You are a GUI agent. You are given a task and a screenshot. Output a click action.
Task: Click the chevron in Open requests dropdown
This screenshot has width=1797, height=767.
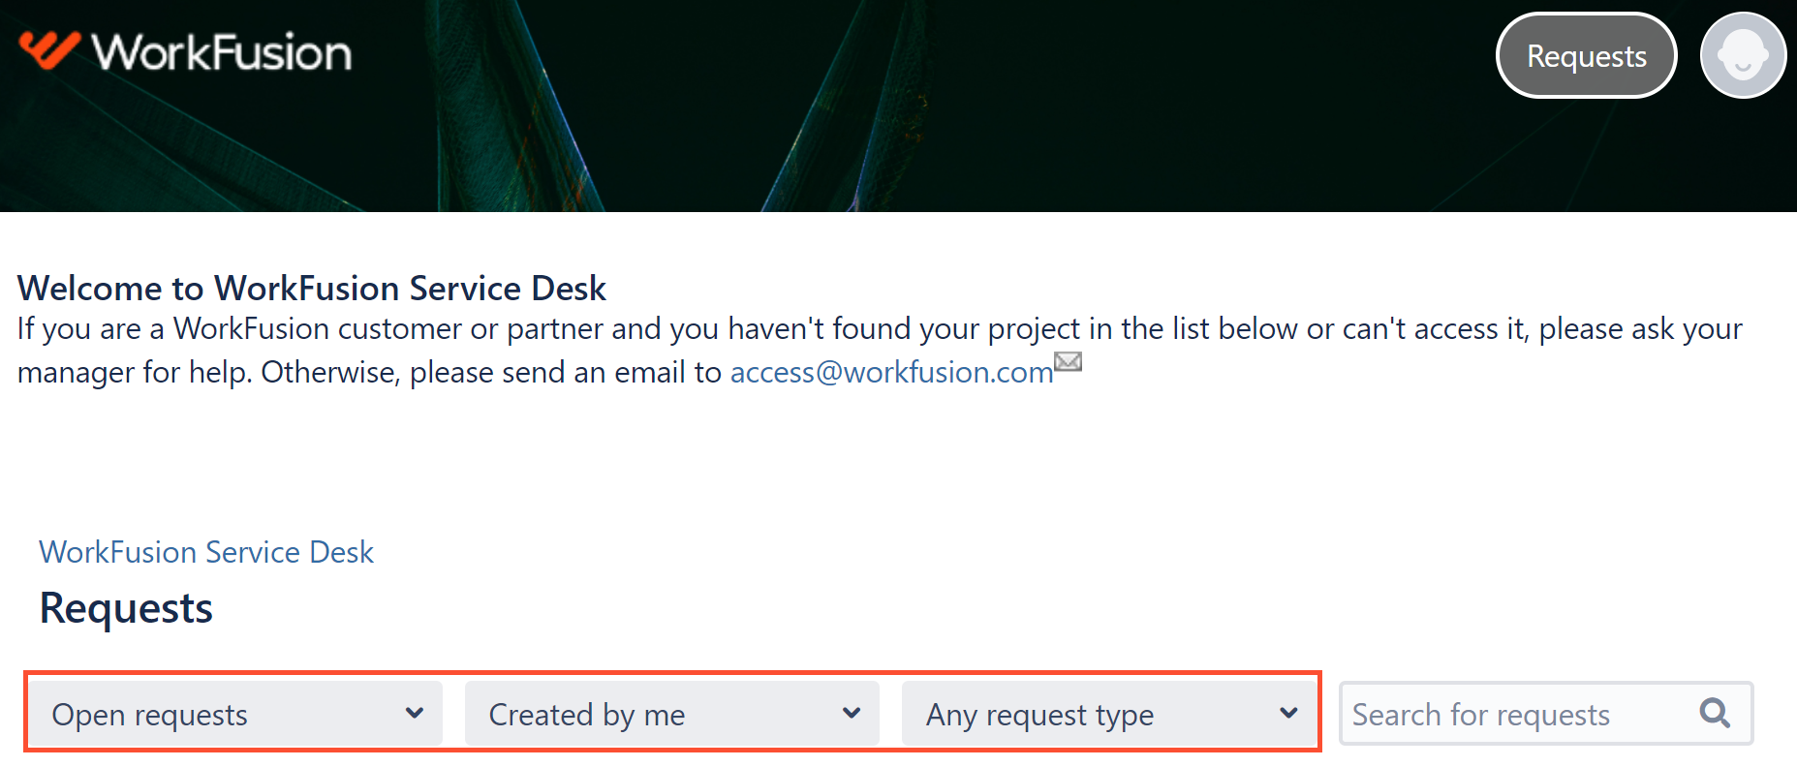[415, 714]
